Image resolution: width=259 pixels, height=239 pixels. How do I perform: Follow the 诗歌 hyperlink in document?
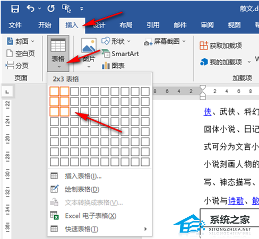coord(236,201)
